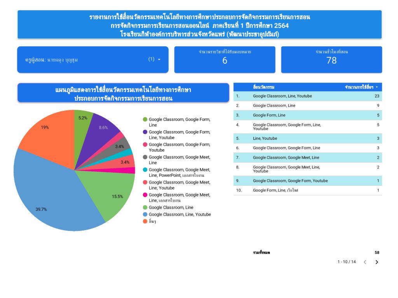Click the รวมทั้งหมด total label

pyautogui.click(x=262, y=253)
